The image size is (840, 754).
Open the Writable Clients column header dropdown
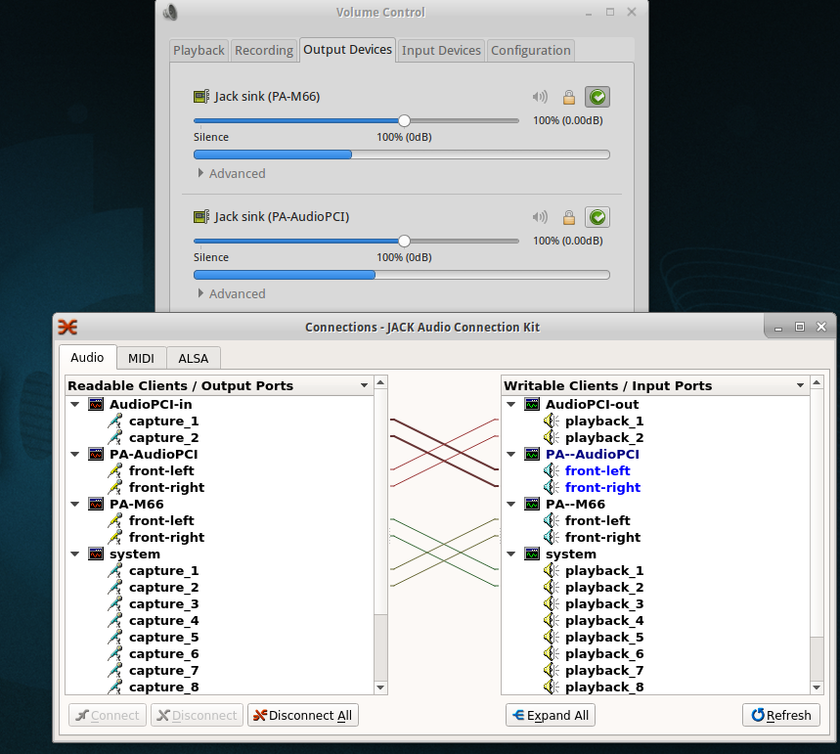pos(800,386)
